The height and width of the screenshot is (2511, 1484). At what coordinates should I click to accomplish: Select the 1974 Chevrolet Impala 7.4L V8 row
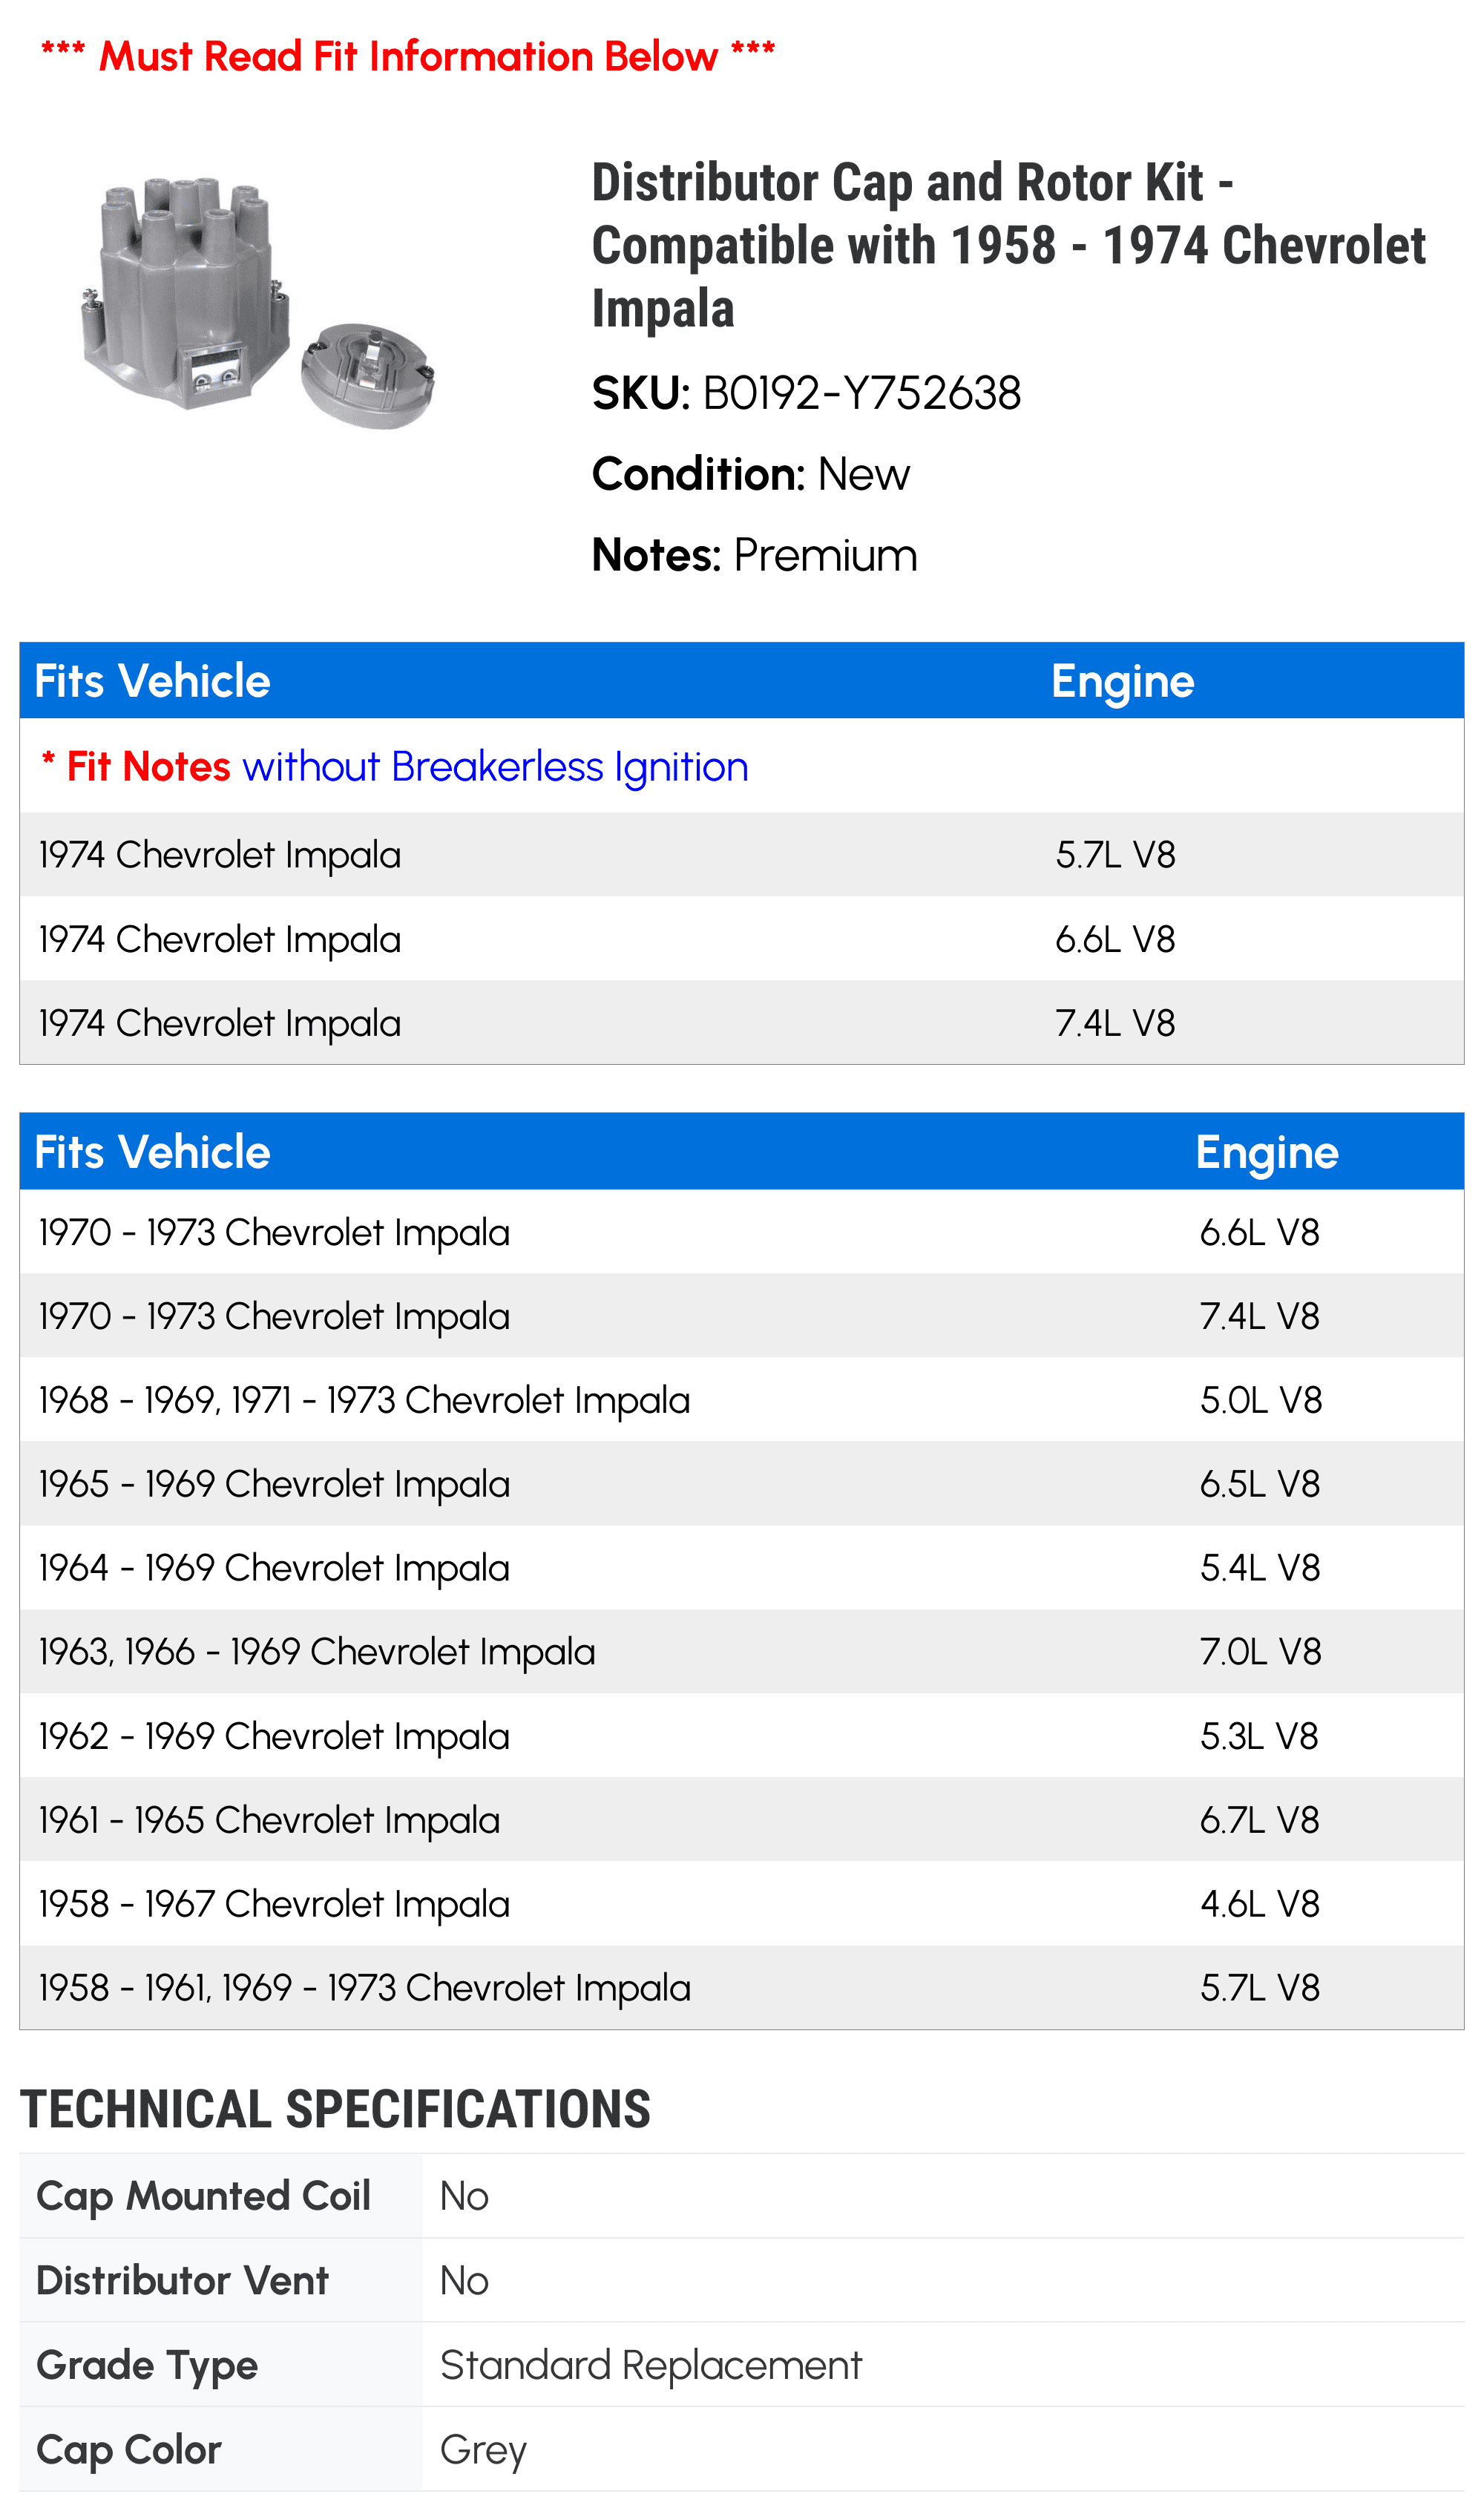(x=742, y=1023)
